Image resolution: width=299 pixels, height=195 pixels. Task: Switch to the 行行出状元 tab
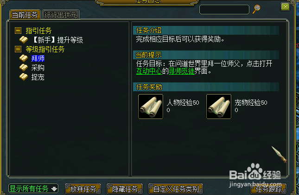coord(61,15)
